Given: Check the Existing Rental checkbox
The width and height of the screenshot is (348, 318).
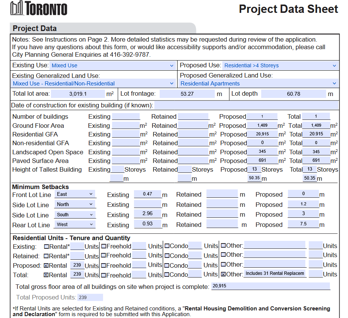Looking at the screenshot, I should point(46,246).
